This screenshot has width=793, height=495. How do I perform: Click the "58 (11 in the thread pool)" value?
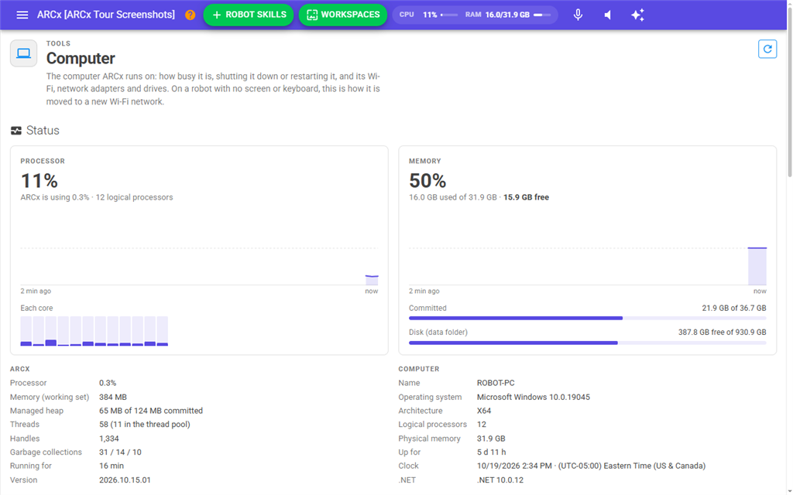point(145,425)
